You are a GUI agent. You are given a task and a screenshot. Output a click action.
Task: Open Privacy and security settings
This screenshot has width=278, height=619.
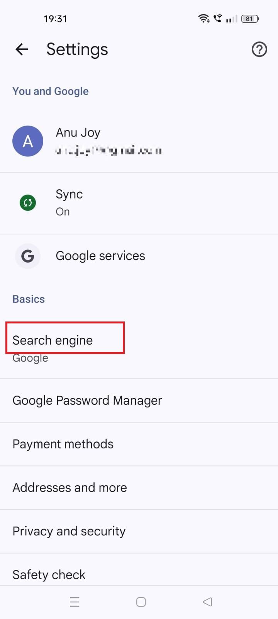[x=69, y=531]
